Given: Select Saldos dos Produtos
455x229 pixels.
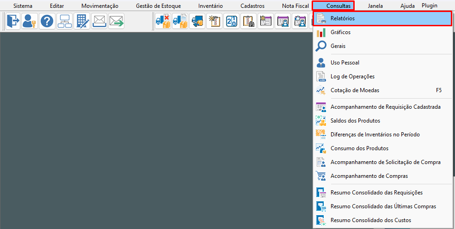Looking at the screenshot, I should [x=382, y=121].
